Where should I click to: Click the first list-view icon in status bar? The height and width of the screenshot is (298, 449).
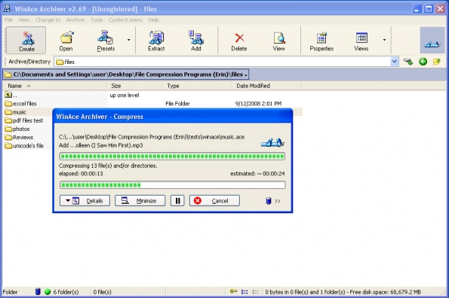tap(244, 292)
